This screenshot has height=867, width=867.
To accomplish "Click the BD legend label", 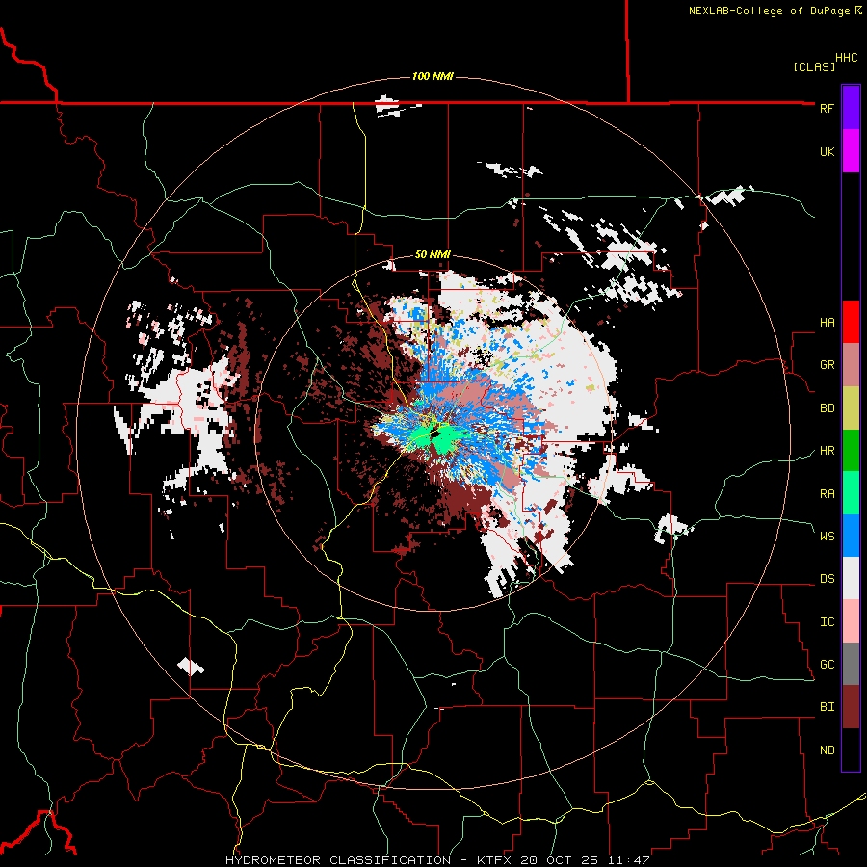I will [x=827, y=408].
